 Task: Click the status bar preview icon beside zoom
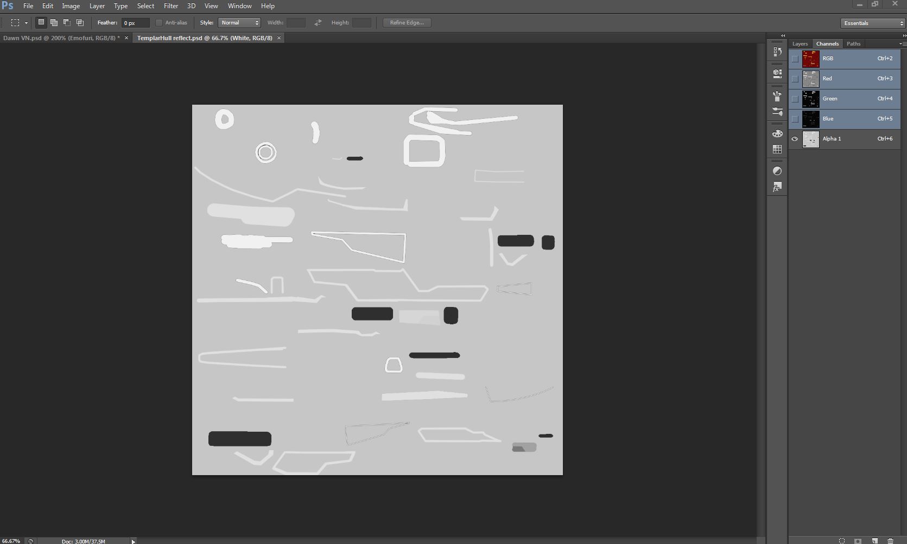pyautogui.click(x=30, y=541)
